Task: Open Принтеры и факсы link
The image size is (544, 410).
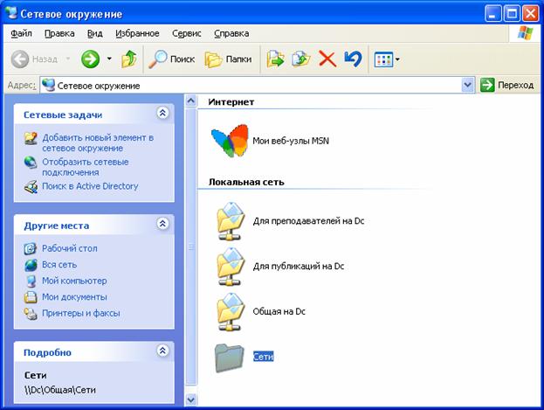Action: tap(81, 313)
